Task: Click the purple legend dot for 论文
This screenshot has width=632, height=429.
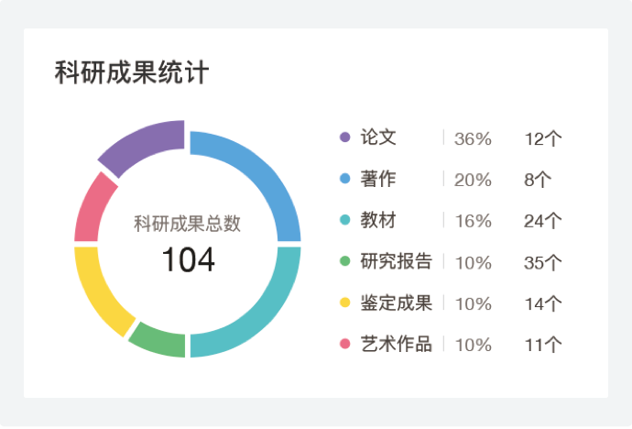Action: pos(345,137)
